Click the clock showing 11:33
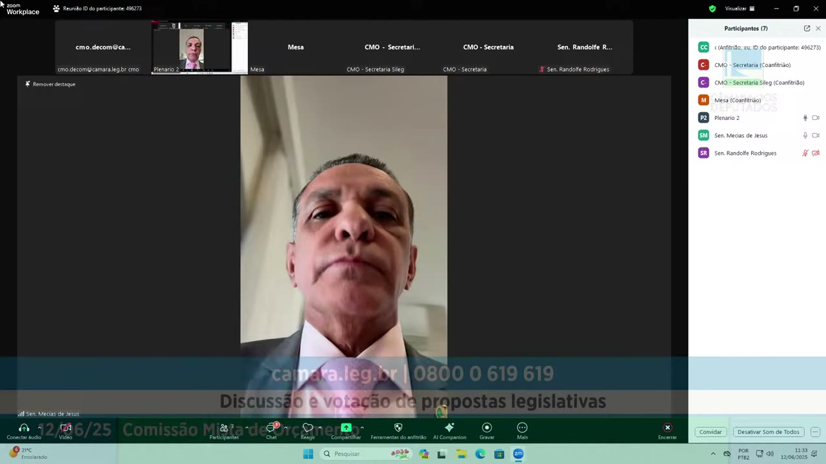Image resolution: width=826 pixels, height=464 pixels. (794, 454)
